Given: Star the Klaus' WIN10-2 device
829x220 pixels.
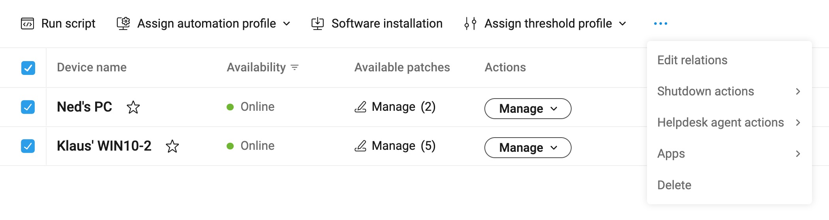Looking at the screenshot, I should tap(172, 146).
